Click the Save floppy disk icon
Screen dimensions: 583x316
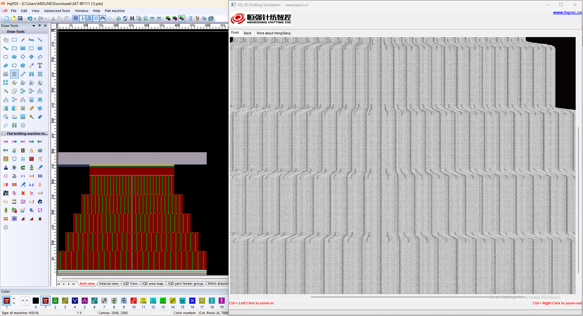click(x=20, y=18)
